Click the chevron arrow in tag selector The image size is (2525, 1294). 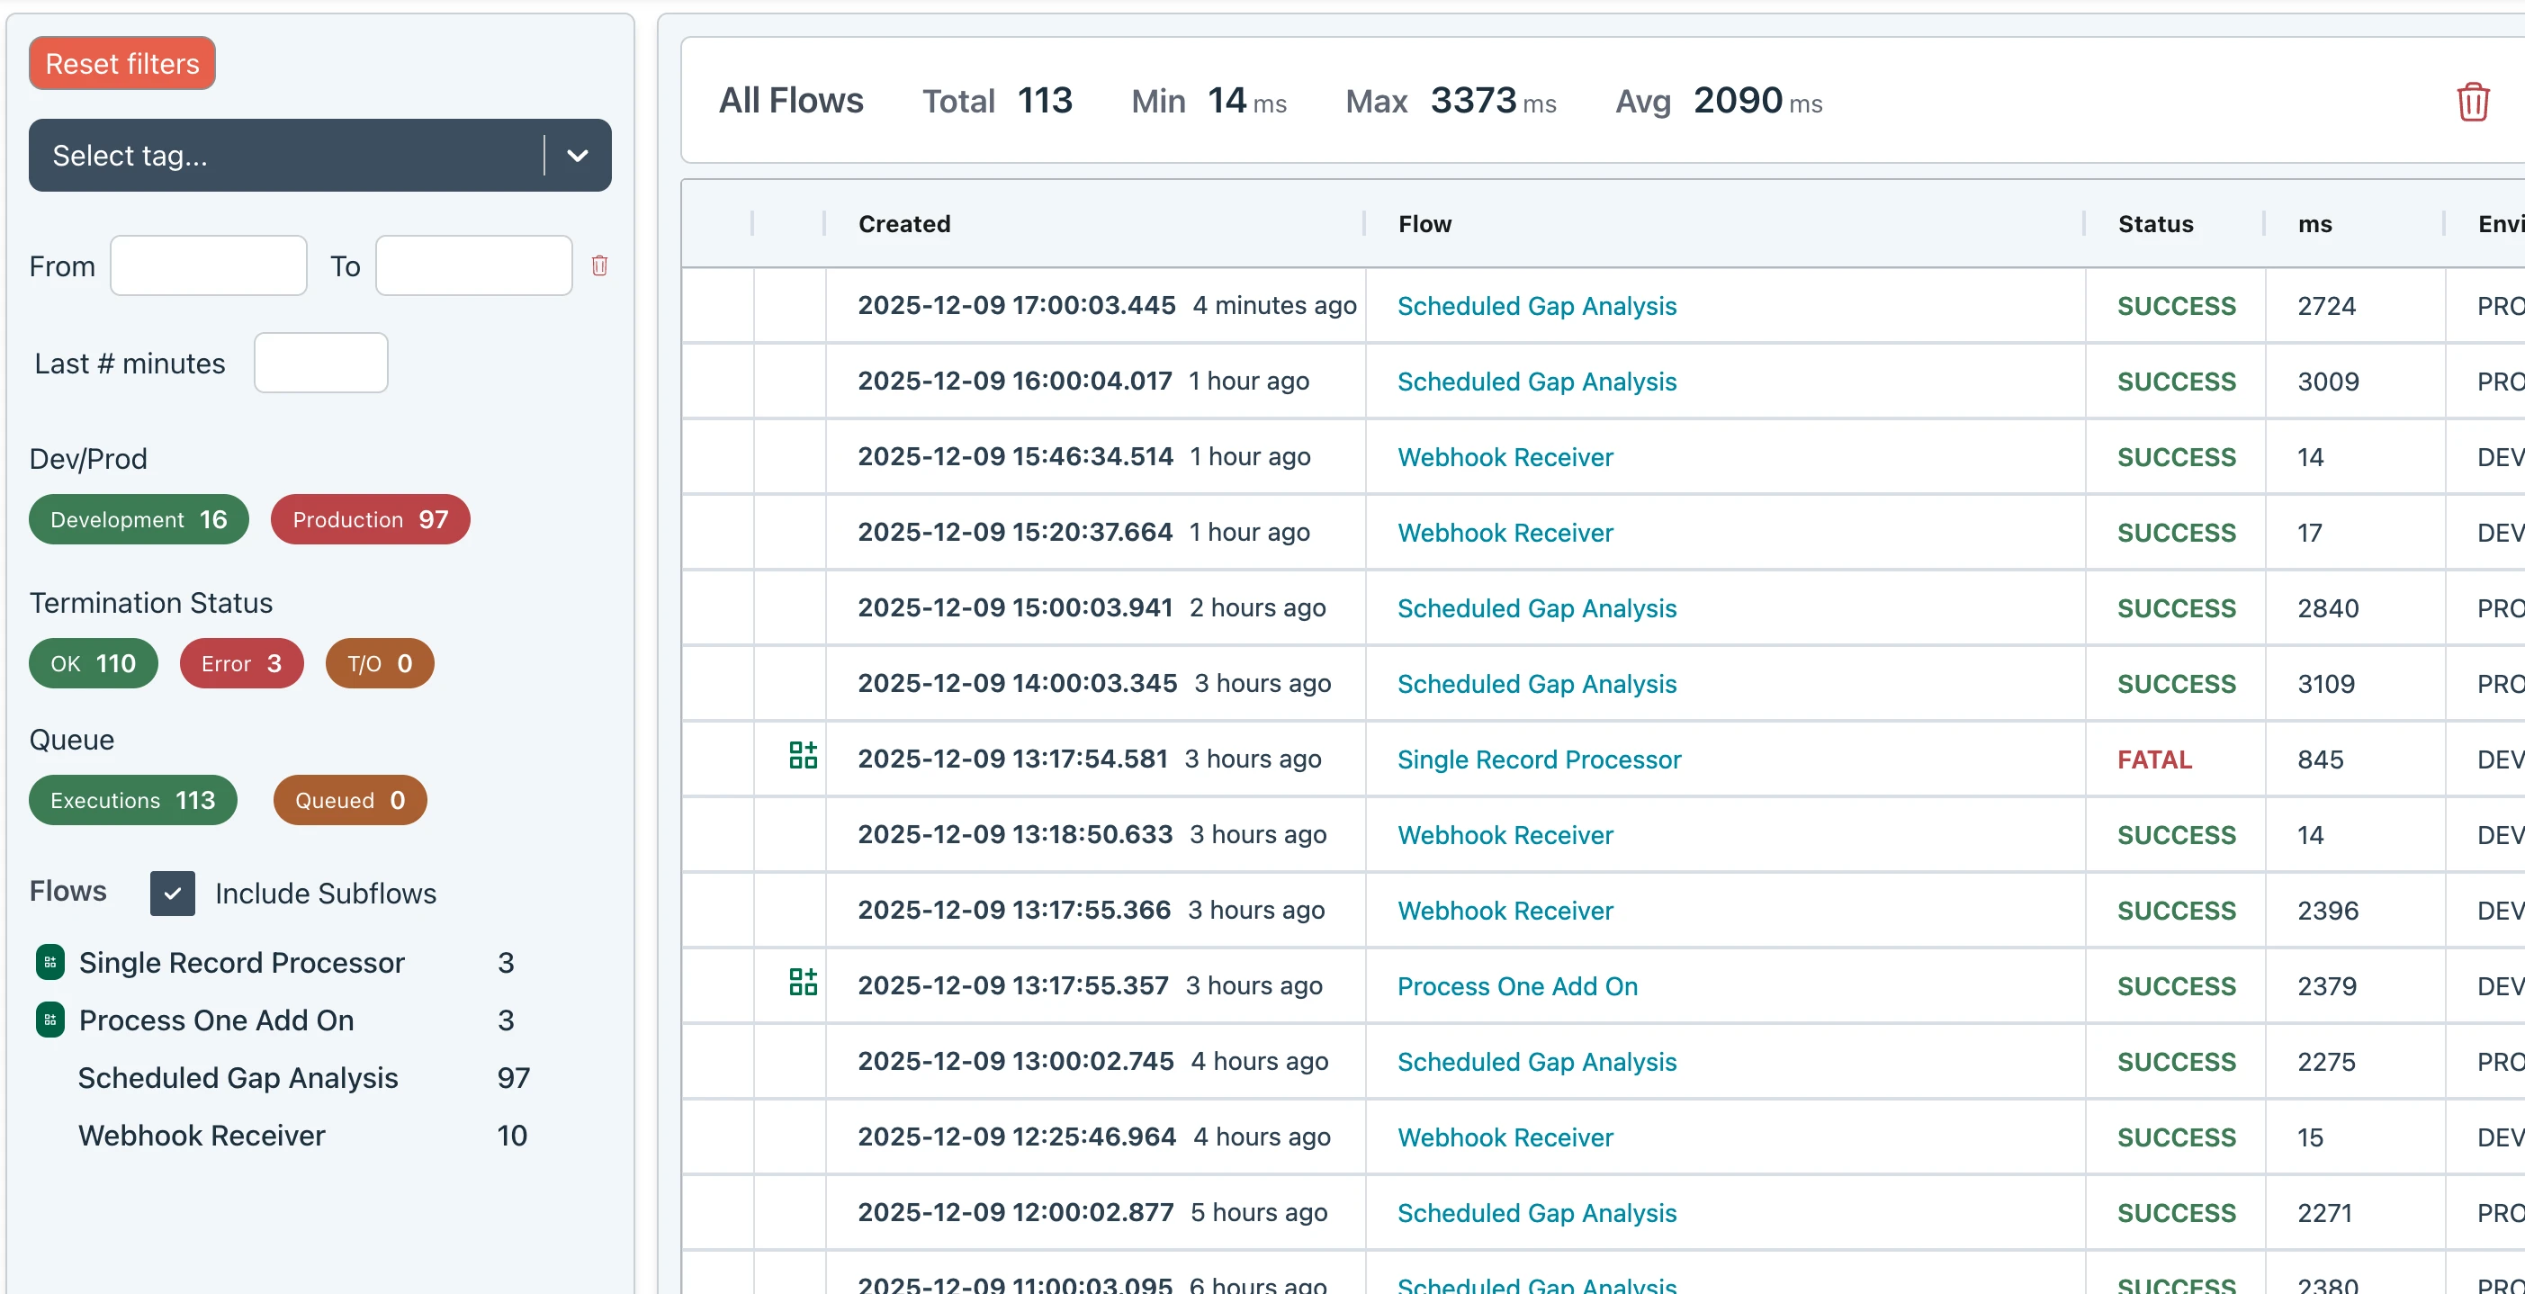[x=578, y=156]
